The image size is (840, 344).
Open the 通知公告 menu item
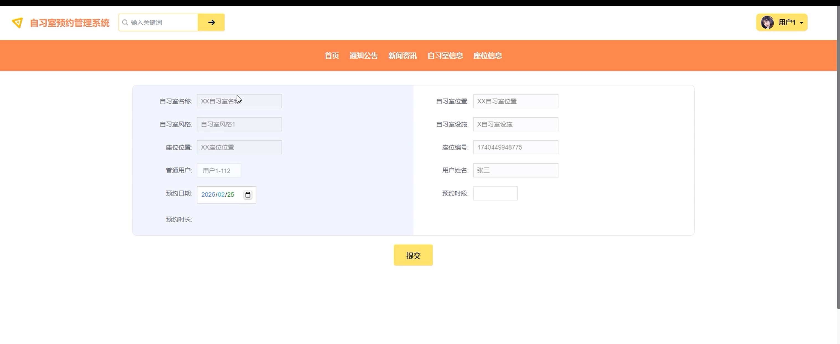[364, 56]
